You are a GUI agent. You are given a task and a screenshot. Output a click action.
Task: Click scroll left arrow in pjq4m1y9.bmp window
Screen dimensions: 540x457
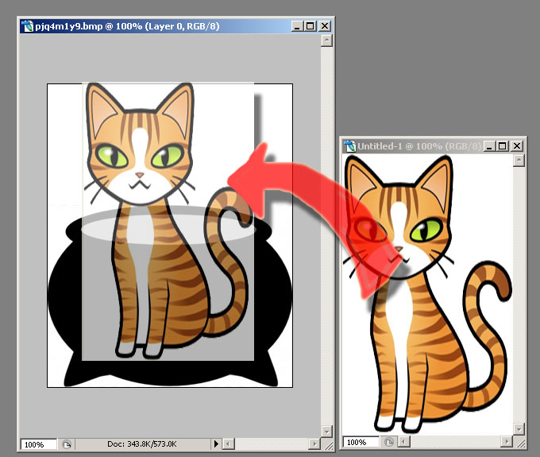228,444
